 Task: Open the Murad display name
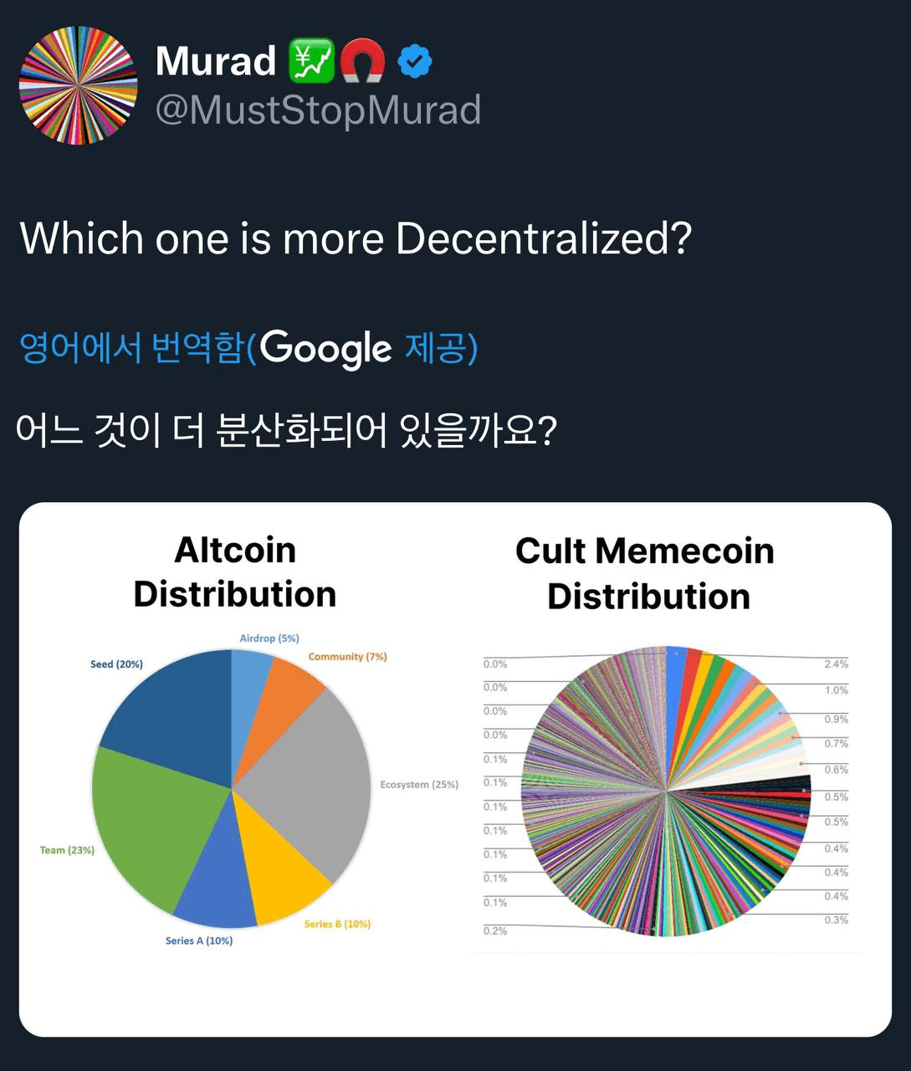click(x=216, y=61)
